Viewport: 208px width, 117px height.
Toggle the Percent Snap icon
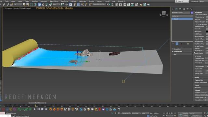click(82, 5)
